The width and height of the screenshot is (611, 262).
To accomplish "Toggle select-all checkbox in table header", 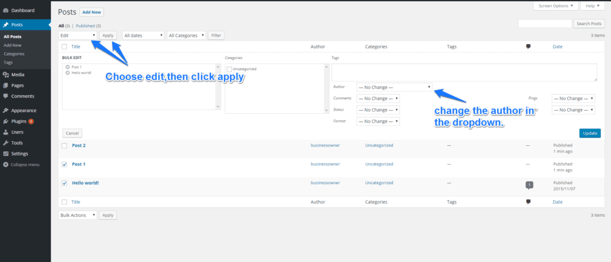I will click(64, 46).
